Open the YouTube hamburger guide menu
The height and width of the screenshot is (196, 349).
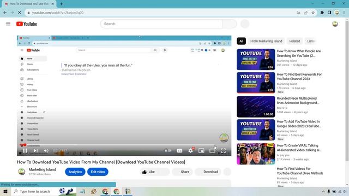(8, 24)
